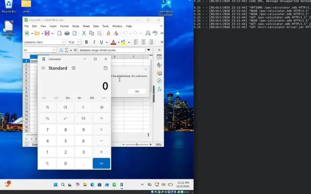Viewport: 311px width, 194px height.
Task: Expand the formula bar arrow
Action: pyautogui.click(x=148, y=50)
